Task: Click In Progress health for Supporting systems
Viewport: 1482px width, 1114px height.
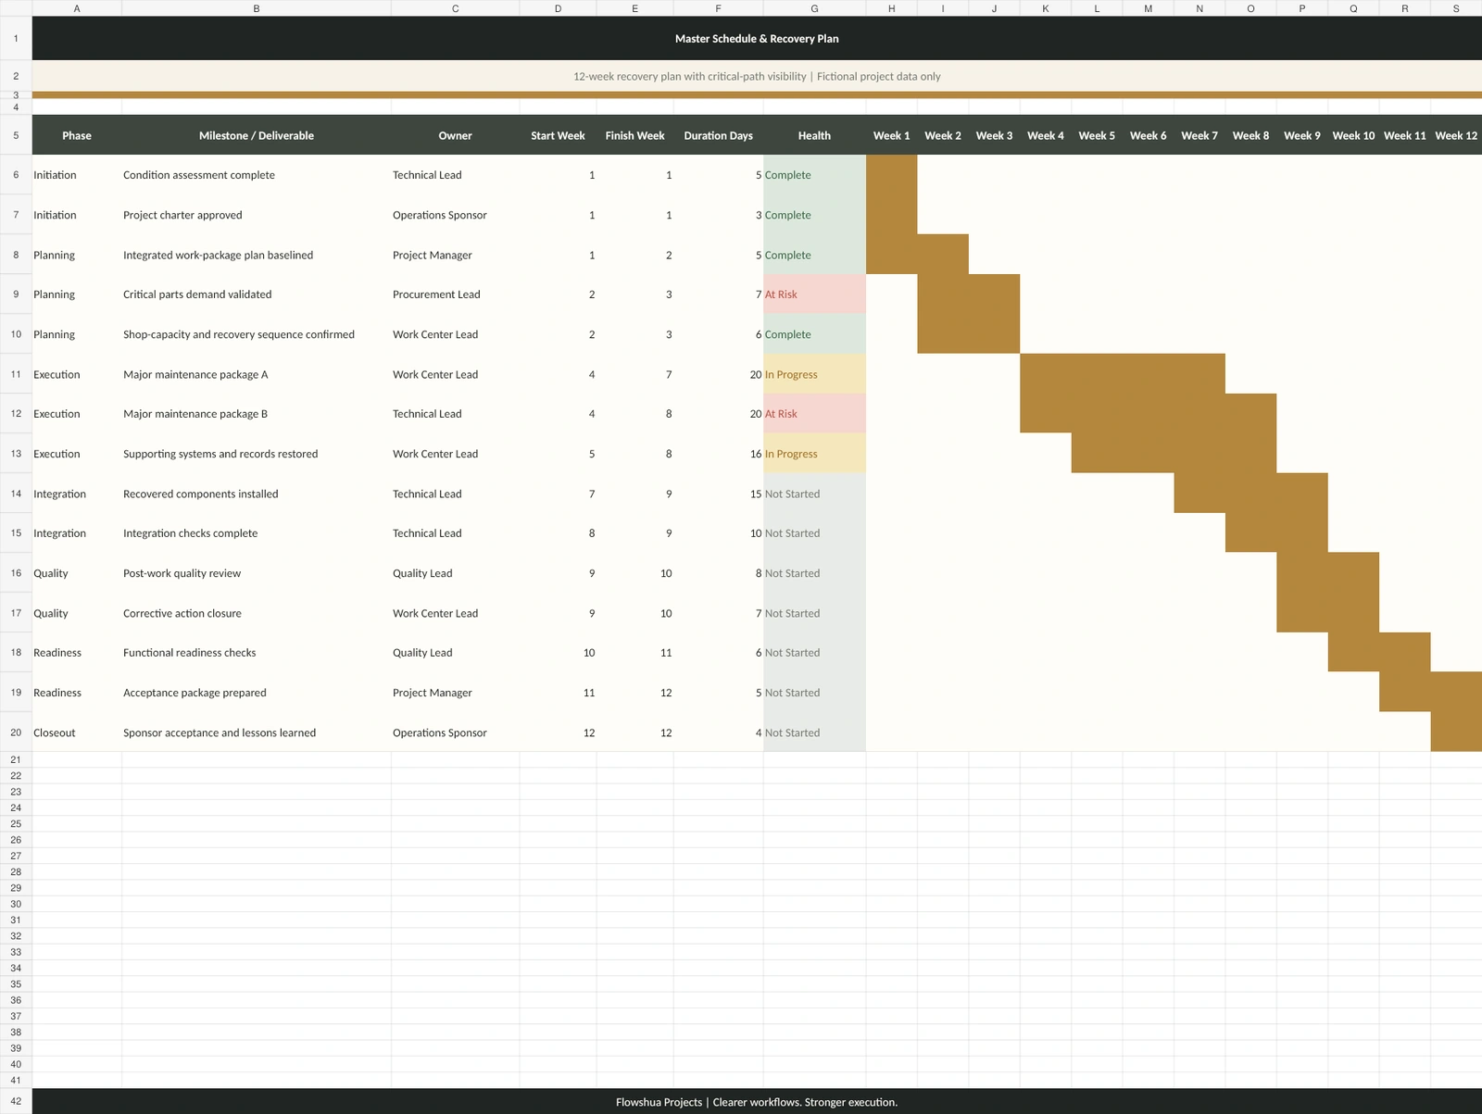Action: pos(814,454)
